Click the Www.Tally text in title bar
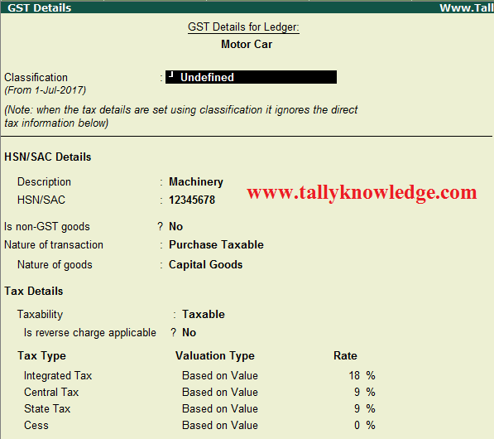Image resolution: width=494 pixels, height=439 pixels. pyautogui.click(x=467, y=7)
